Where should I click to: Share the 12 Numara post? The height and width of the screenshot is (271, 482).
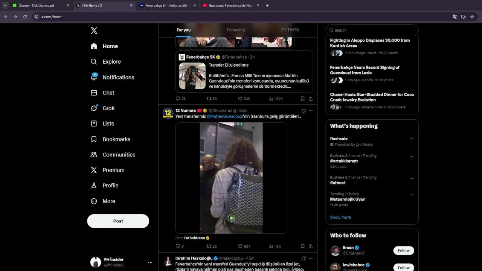click(311, 246)
